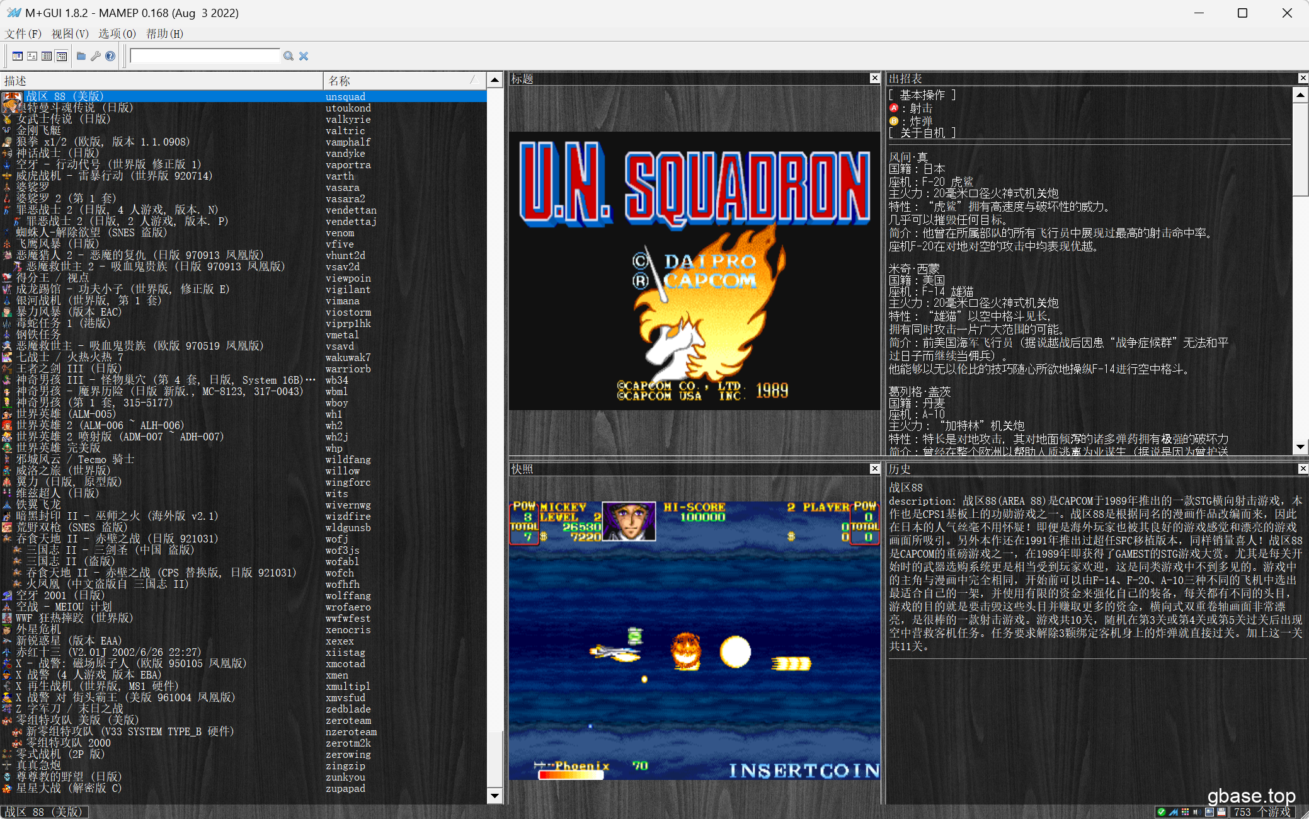Select 神话战士 (日版) in the list
This screenshot has height=819, width=1309.
tap(243, 153)
